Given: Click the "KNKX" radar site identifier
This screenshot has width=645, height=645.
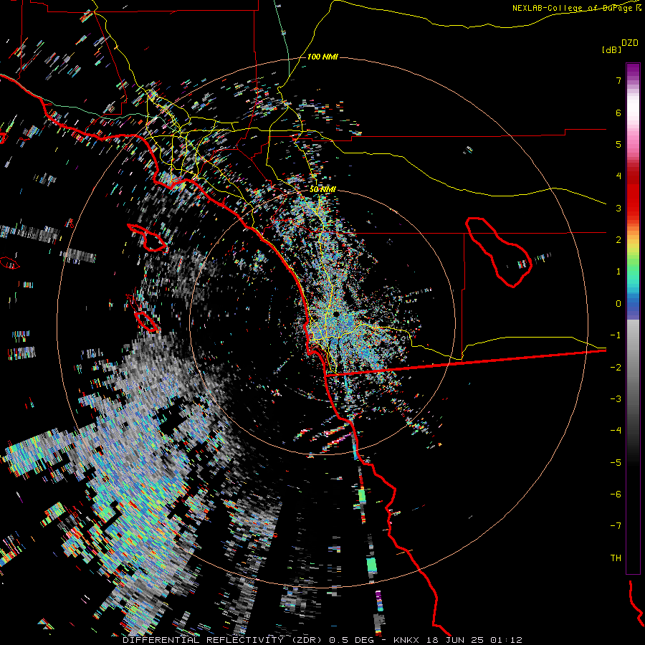Looking at the screenshot, I should [x=406, y=640].
